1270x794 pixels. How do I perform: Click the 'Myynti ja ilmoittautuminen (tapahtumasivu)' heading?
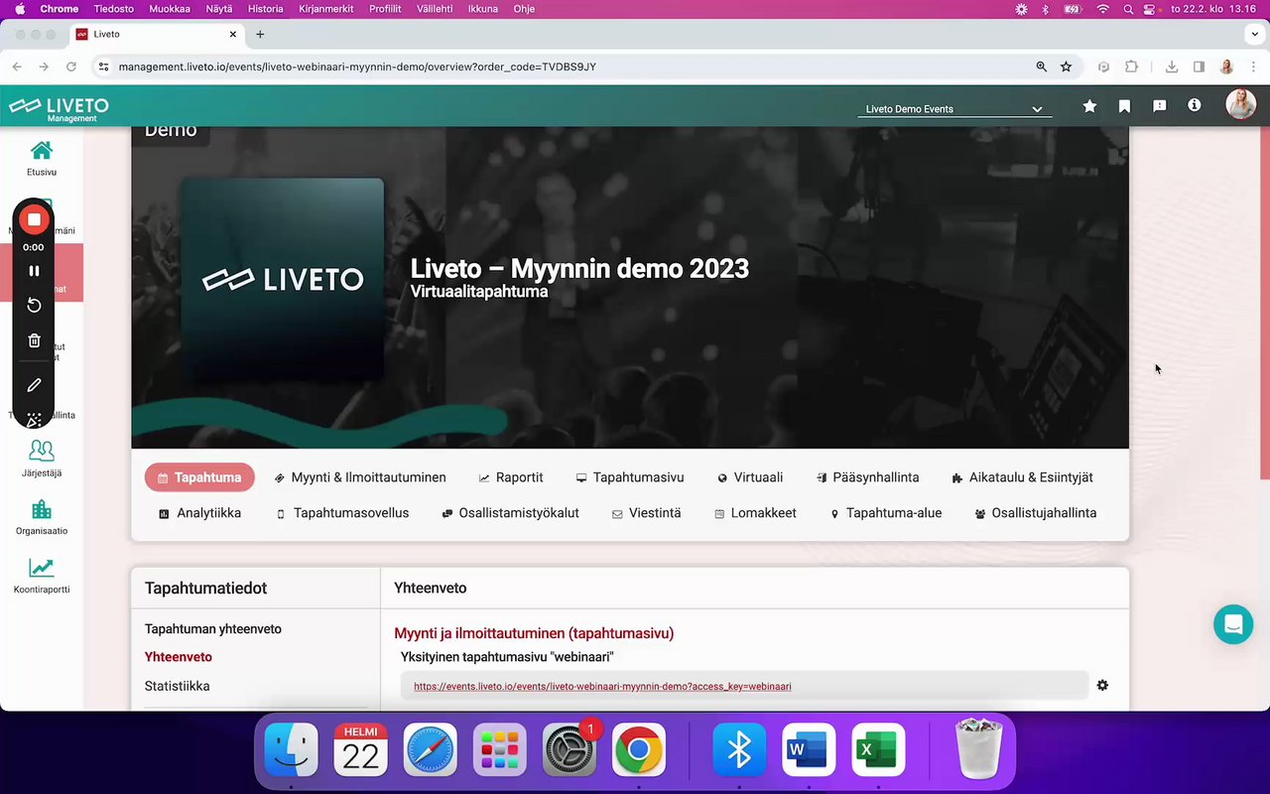click(534, 633)
